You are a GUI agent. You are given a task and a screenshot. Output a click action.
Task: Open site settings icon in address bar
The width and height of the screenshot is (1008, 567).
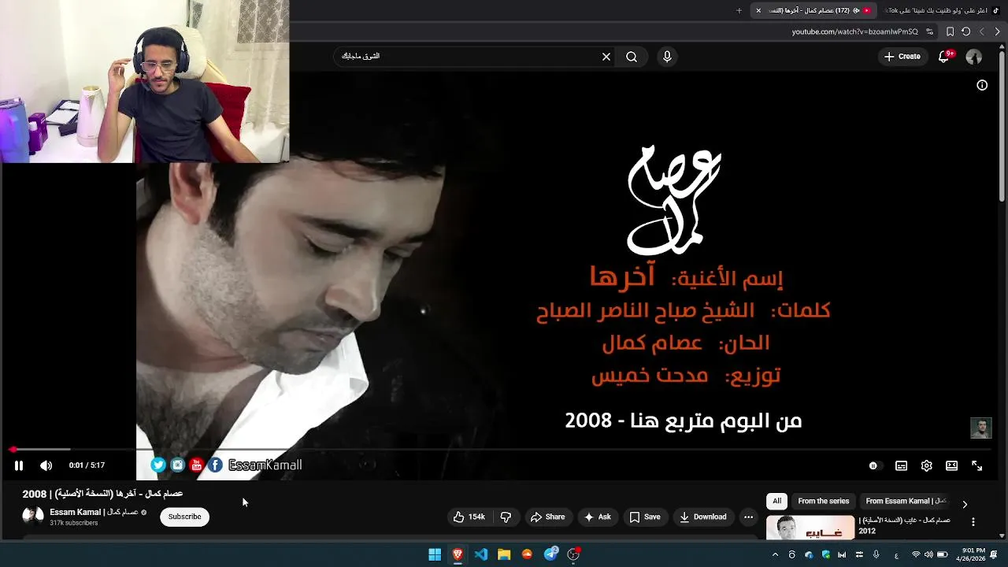click(929, 31)
